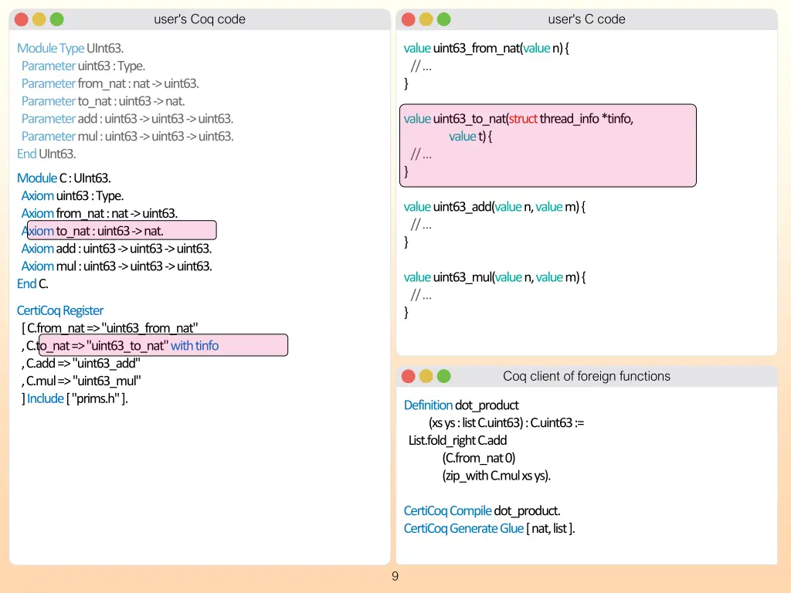Click the 'End C.' line
791x593 pixels.
point(32,284)
